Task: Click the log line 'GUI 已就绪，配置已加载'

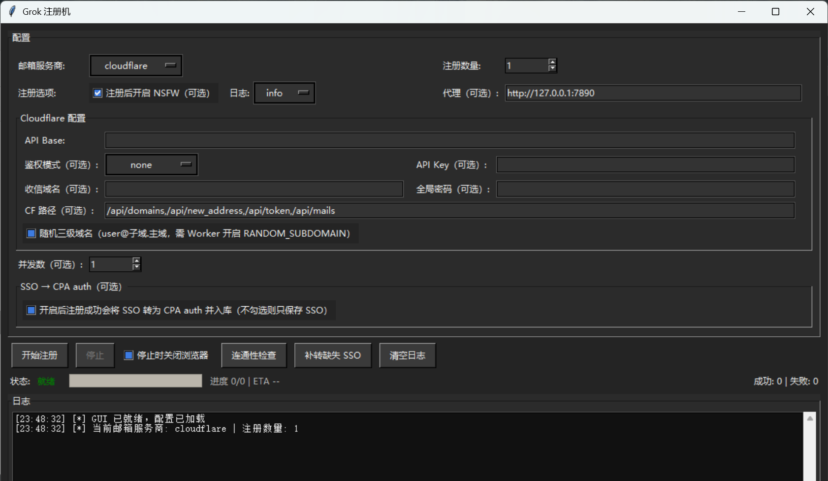Action: pyautogui.click(x=110, y=418)
